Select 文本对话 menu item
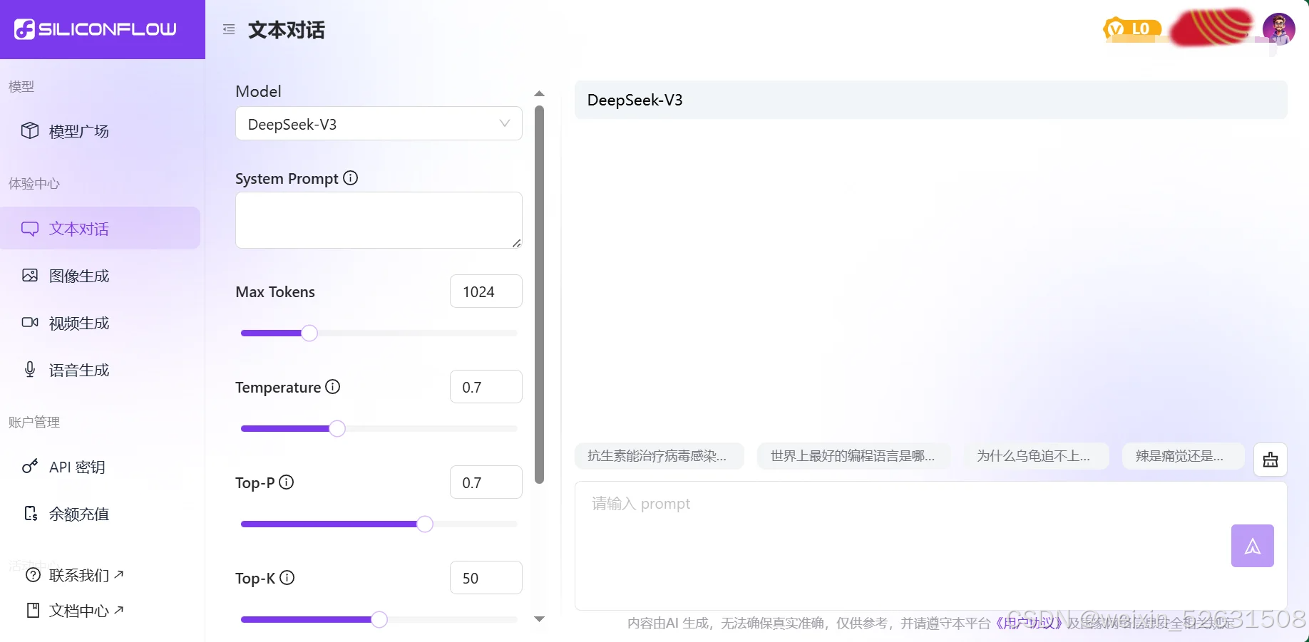This screenshot has width=1309, height=642. (100, 228)
